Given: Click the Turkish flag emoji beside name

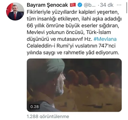Looking at the screenshot, I should 73,5.
